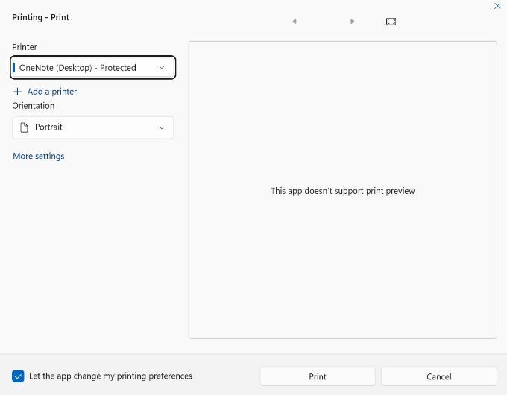Go to the next preview page arrow
This screenshot has width=507, height=395.
352,22
